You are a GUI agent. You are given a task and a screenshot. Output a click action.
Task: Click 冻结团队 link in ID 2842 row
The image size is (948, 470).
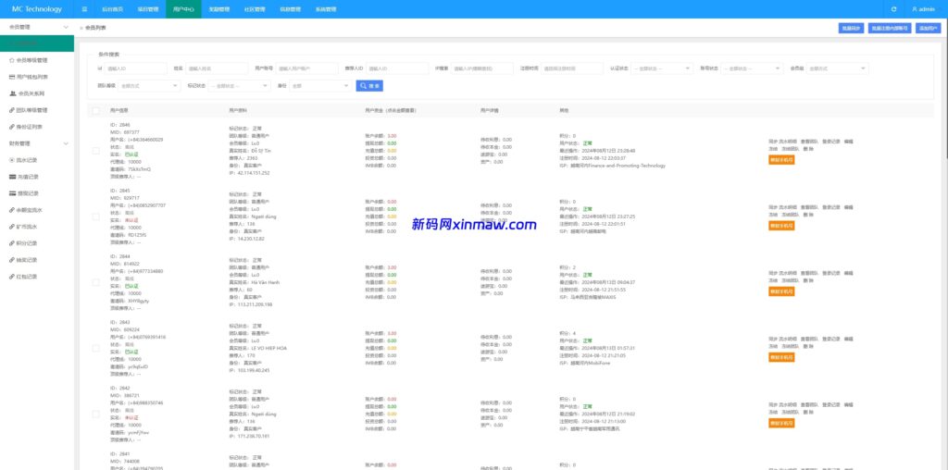[790, 412]
